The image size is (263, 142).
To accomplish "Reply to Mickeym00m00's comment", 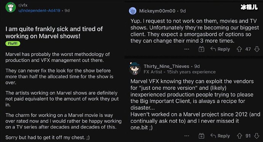I will [x=220, y=49].
